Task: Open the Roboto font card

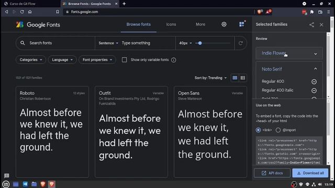Action: click(x=52, y=132)
